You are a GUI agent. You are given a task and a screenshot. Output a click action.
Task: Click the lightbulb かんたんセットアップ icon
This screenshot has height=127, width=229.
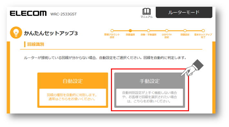tap(16, 32)
